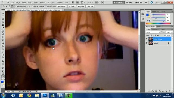Select the Ellipse shape tool
The width and height of the screenshot is (174, 98).
[x=3, y=65]
